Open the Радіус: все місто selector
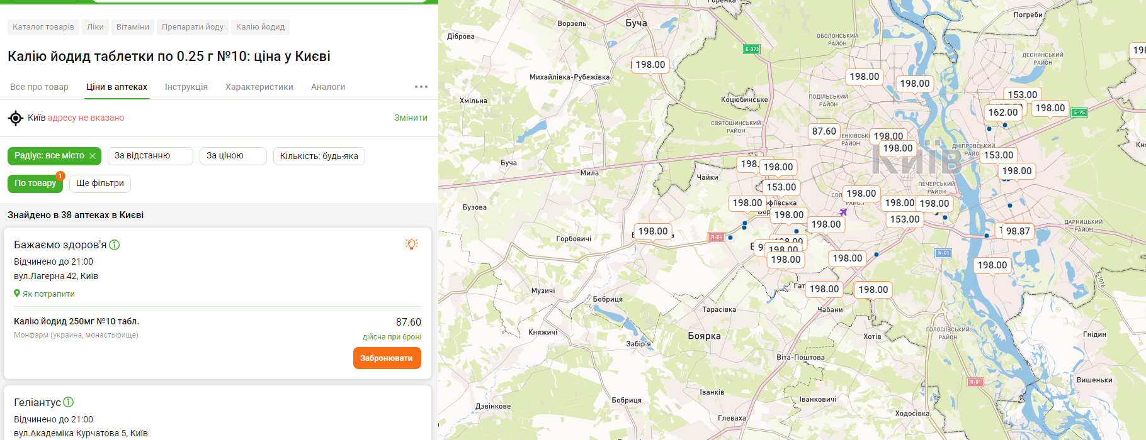Screen dimensions: 1146x440 pos(48,156)
